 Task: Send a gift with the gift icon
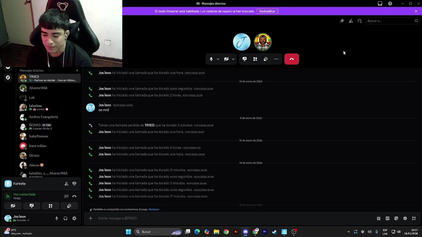click(378, 218)
